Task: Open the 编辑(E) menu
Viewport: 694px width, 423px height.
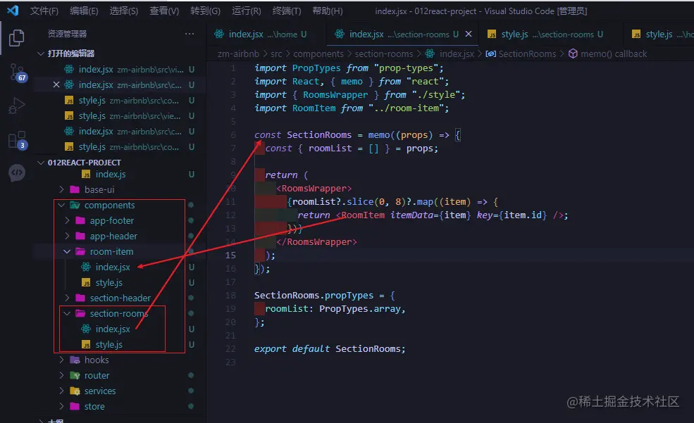Action: tap(84, 11)
